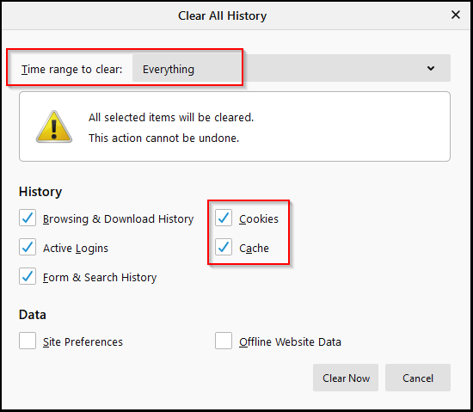Click the Browsing & Download History label

coord(119,218)
